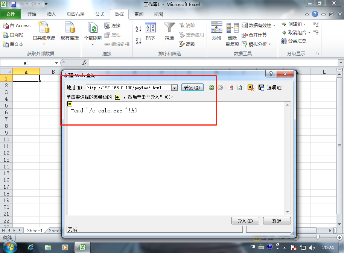Open the address URL dropdown
This screenshot has width=344, height=253.
(x=174, y=88)
